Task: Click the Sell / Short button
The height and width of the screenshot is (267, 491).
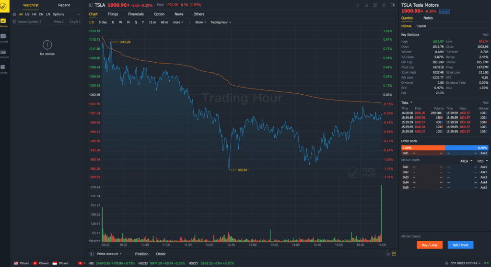Action: 460,245
